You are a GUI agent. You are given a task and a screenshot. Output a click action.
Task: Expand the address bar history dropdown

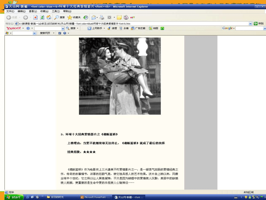[251, 24]
